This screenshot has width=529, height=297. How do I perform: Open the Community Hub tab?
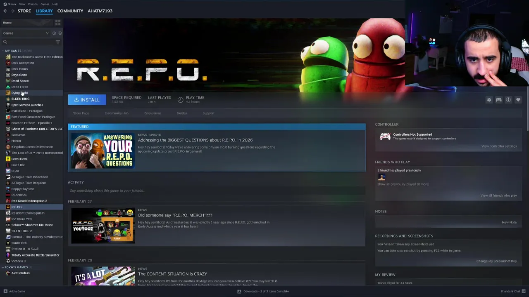[x=117, y=113]
